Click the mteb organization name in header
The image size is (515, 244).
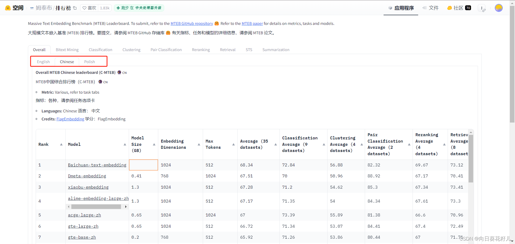click(44, 8)
